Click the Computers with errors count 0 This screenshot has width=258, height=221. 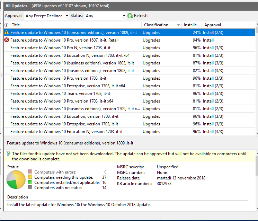click(105, 172)
